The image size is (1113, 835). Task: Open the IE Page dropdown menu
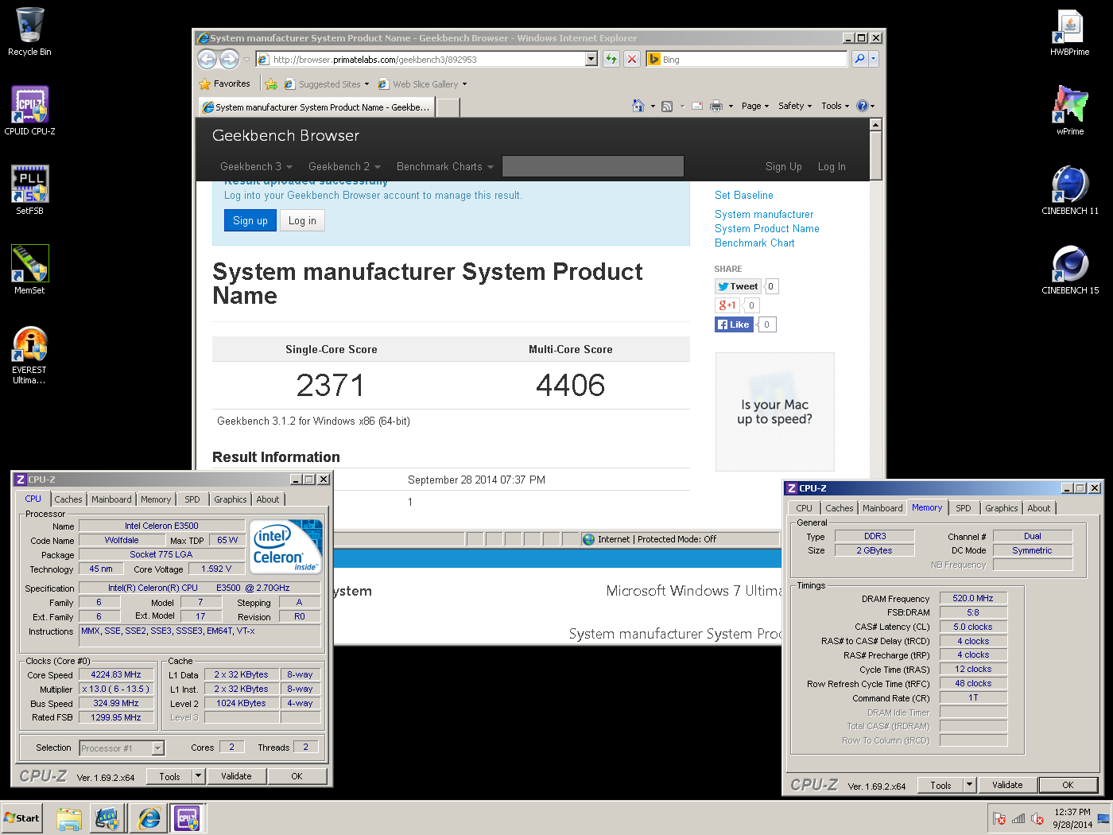tap(755, 106)
